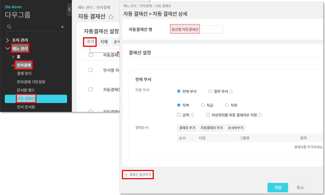Screen dimensions: 325x195
Task: Expand the 조직 관리 menu
Action: pyautogui.click(x=7, y=40)
